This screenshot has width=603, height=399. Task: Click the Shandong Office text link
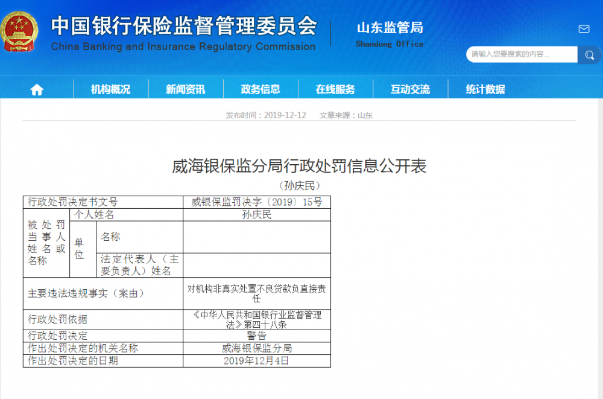(x=390, y=43)
